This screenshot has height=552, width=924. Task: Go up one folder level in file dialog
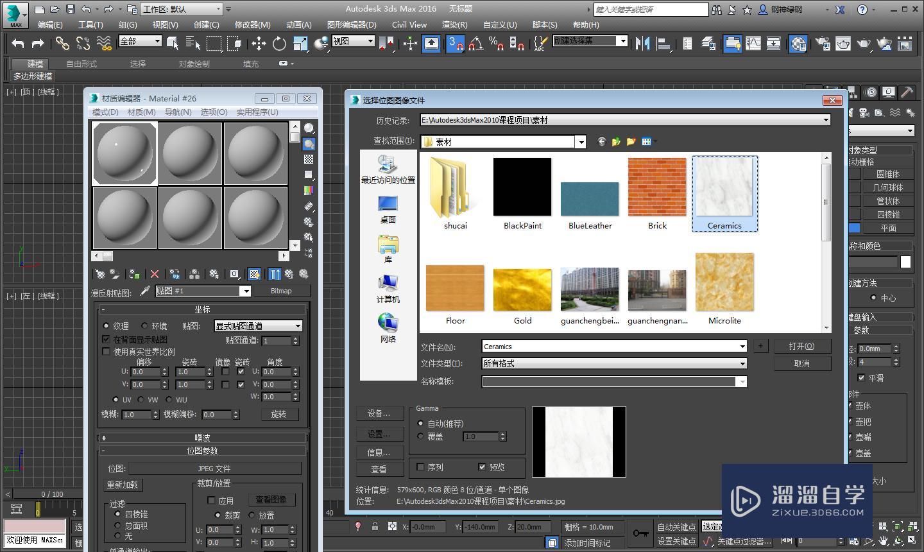click(x=616, y=141)
